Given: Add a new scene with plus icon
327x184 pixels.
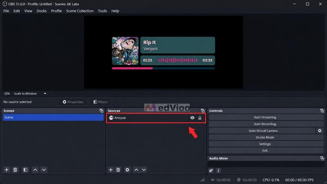Looking at the screenshot, I should (x=7, y=170).
